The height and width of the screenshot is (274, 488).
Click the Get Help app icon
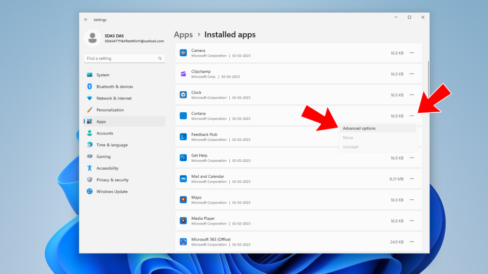(x=183, y=158)
